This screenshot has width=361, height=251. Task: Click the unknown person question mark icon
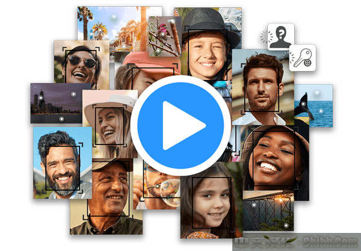point(281,37)
